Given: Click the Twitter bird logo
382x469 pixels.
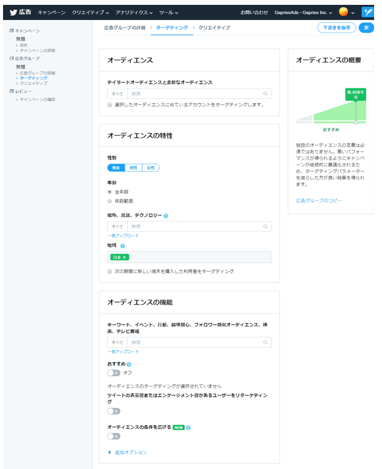Looking at the screenshot, I should point(13,12).
